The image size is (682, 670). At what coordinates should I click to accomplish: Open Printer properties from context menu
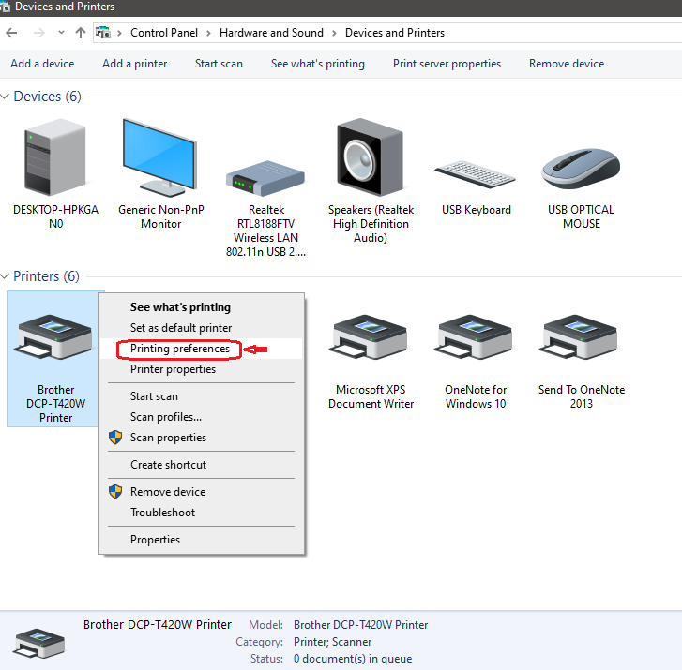point(201,369)
